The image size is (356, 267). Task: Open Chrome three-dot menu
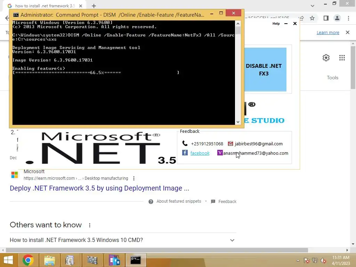click(348, 18)
